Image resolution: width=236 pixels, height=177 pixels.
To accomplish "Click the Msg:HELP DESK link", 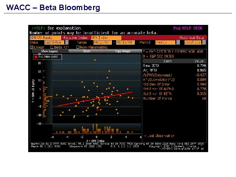I will tap(188, 28).
